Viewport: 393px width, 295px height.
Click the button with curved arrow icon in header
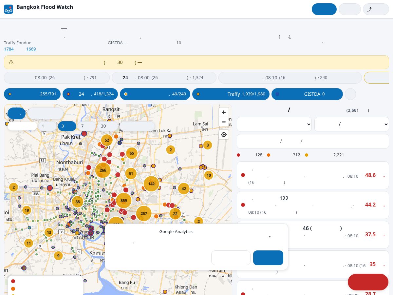[376, 9]
